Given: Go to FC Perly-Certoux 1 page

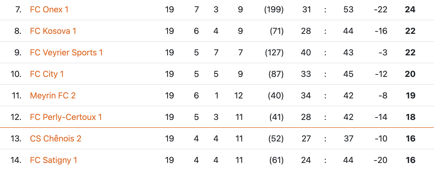Looking at the screenshot, I should (x=66, y=117).
